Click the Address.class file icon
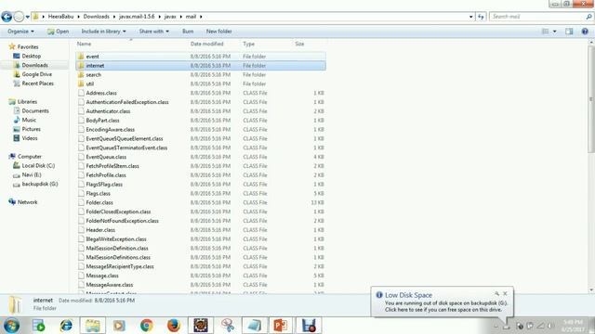Screen dimensions: 595x334 [81, 93]
